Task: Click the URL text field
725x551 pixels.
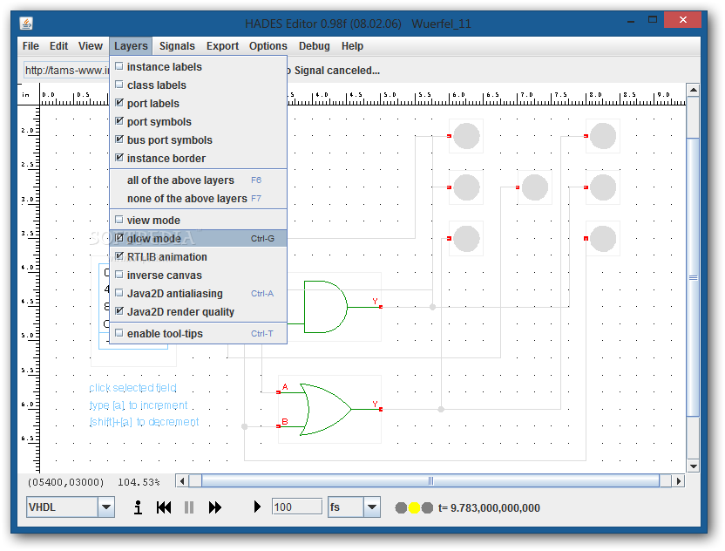Action: [66, 71]
